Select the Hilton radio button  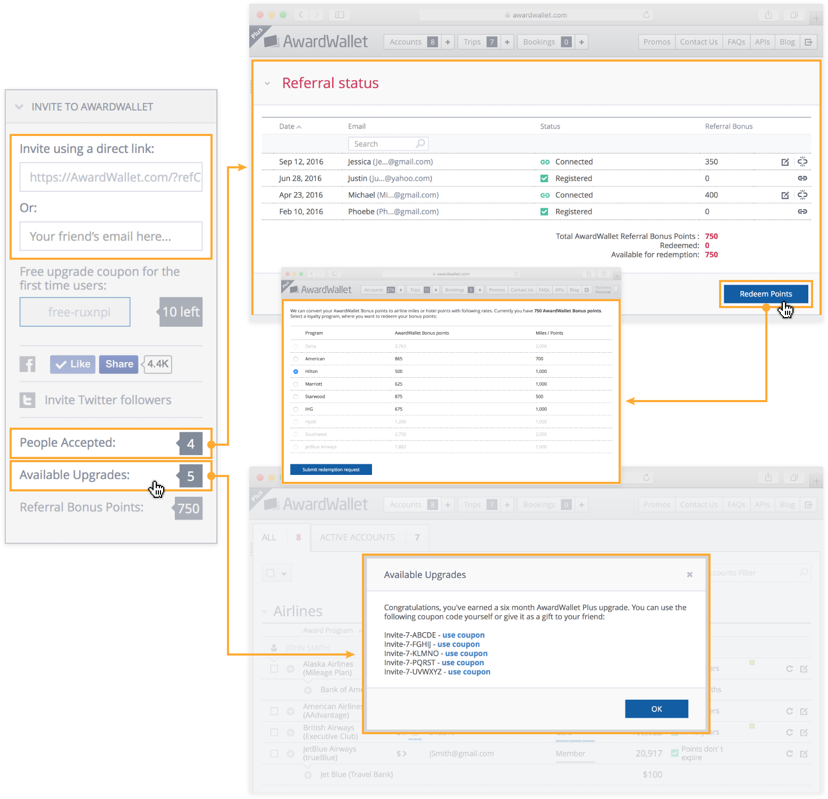click(295, 371)
